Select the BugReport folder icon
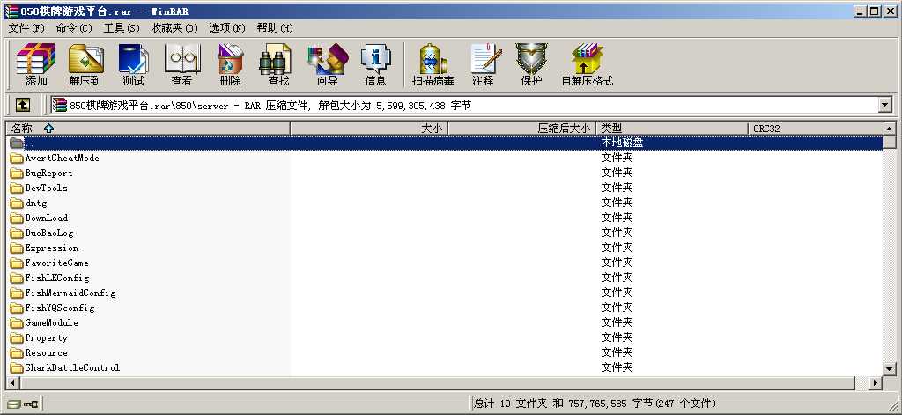The height and width of the screenshot is (415, 902). pos(16,174)
